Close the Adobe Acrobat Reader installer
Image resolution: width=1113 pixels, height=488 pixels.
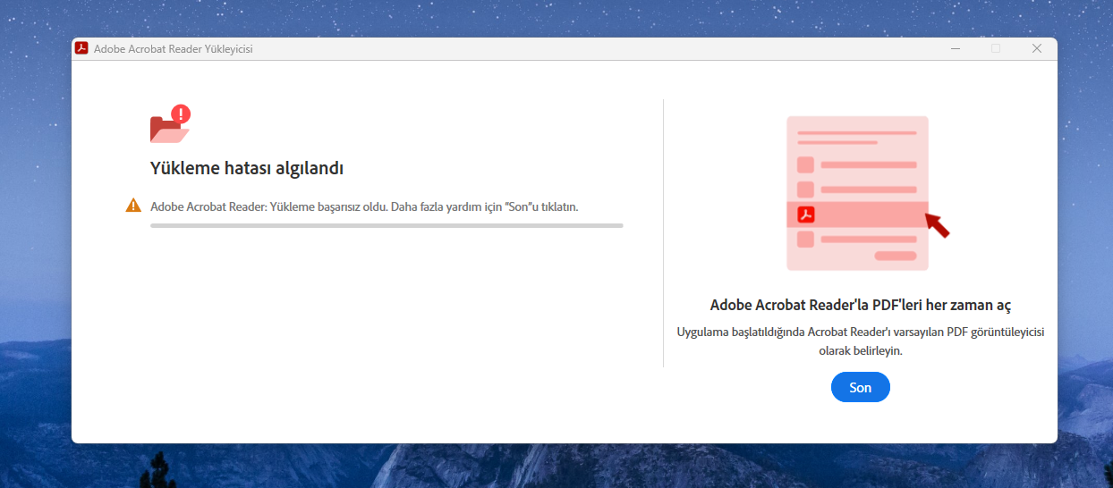[x=1037, y=48]
